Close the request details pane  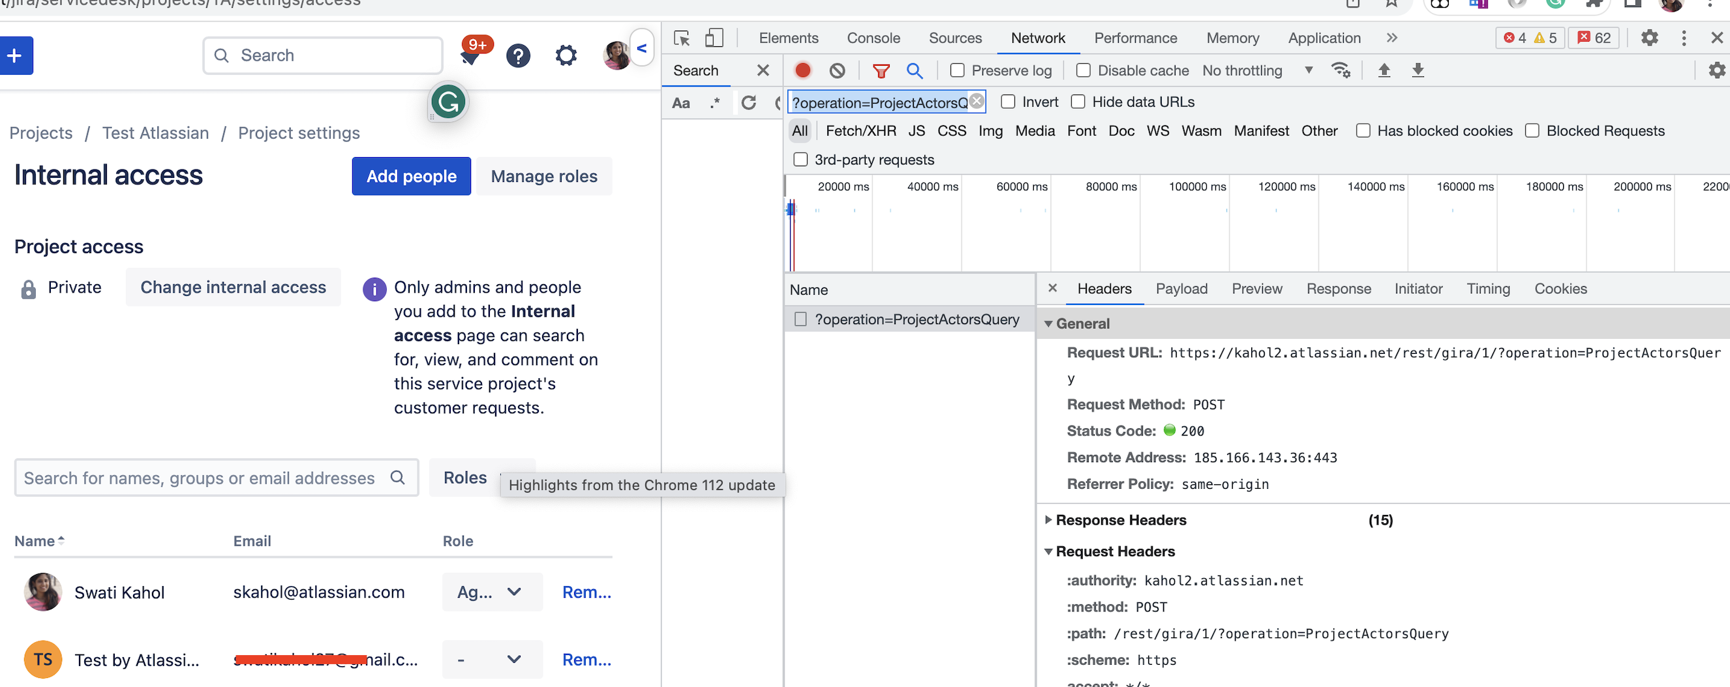point(1052,289)
